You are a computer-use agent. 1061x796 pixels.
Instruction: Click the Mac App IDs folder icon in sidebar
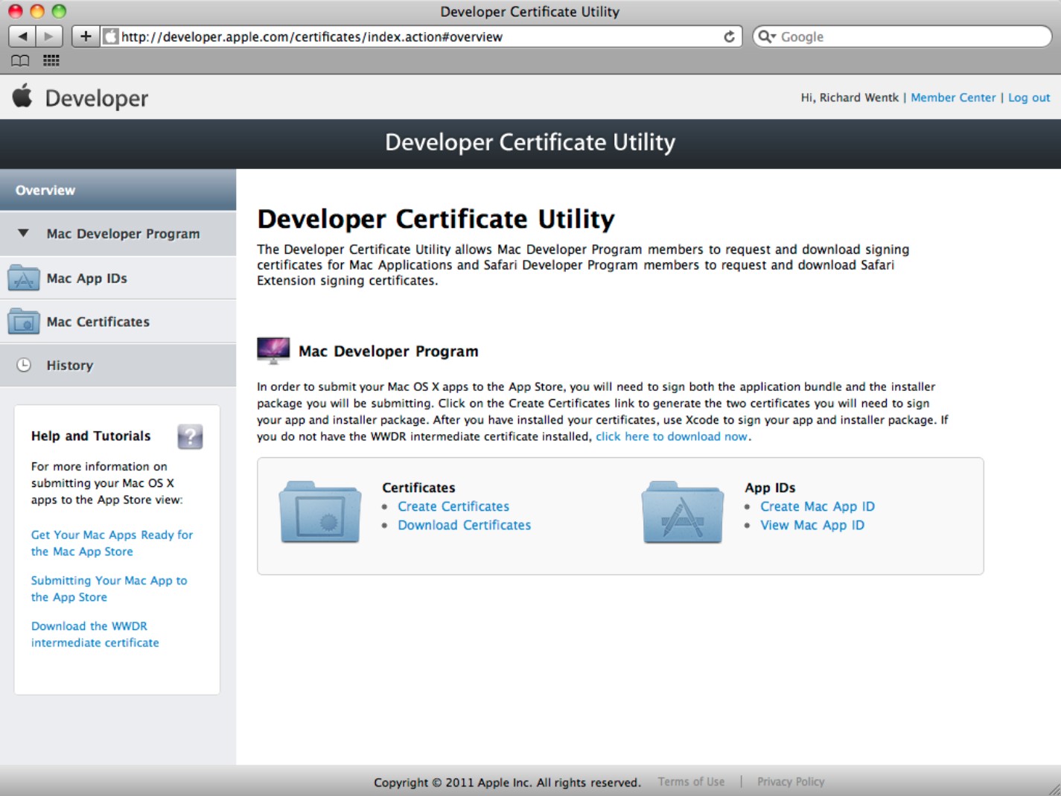click(24, 278)
